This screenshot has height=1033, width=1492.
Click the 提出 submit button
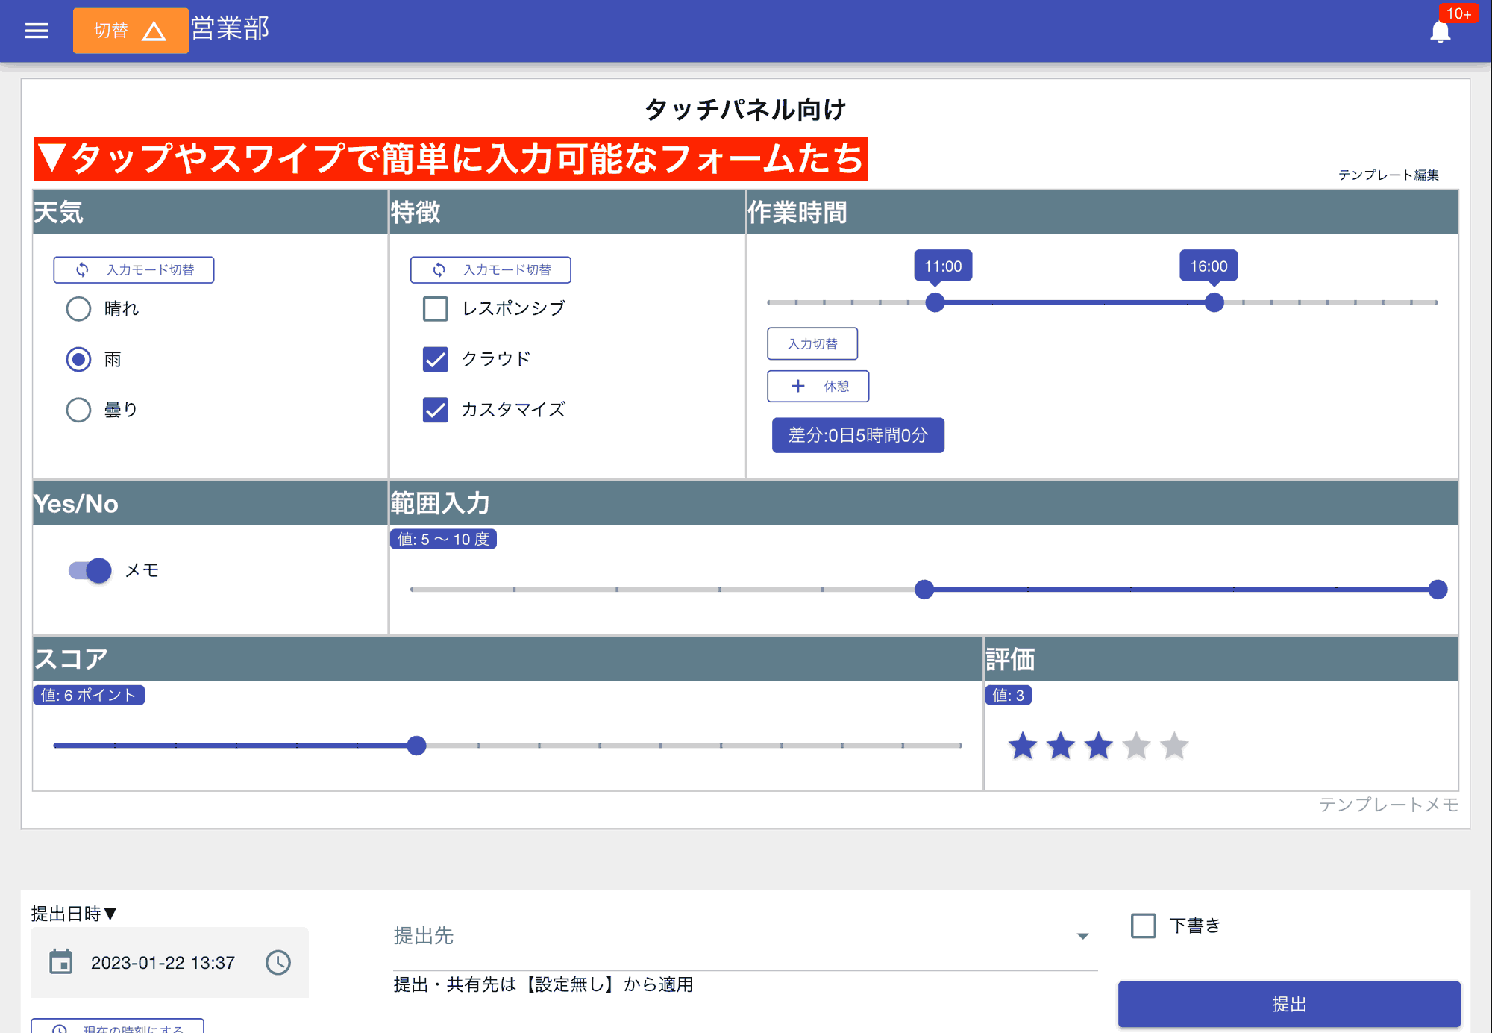point(1289,1004)
